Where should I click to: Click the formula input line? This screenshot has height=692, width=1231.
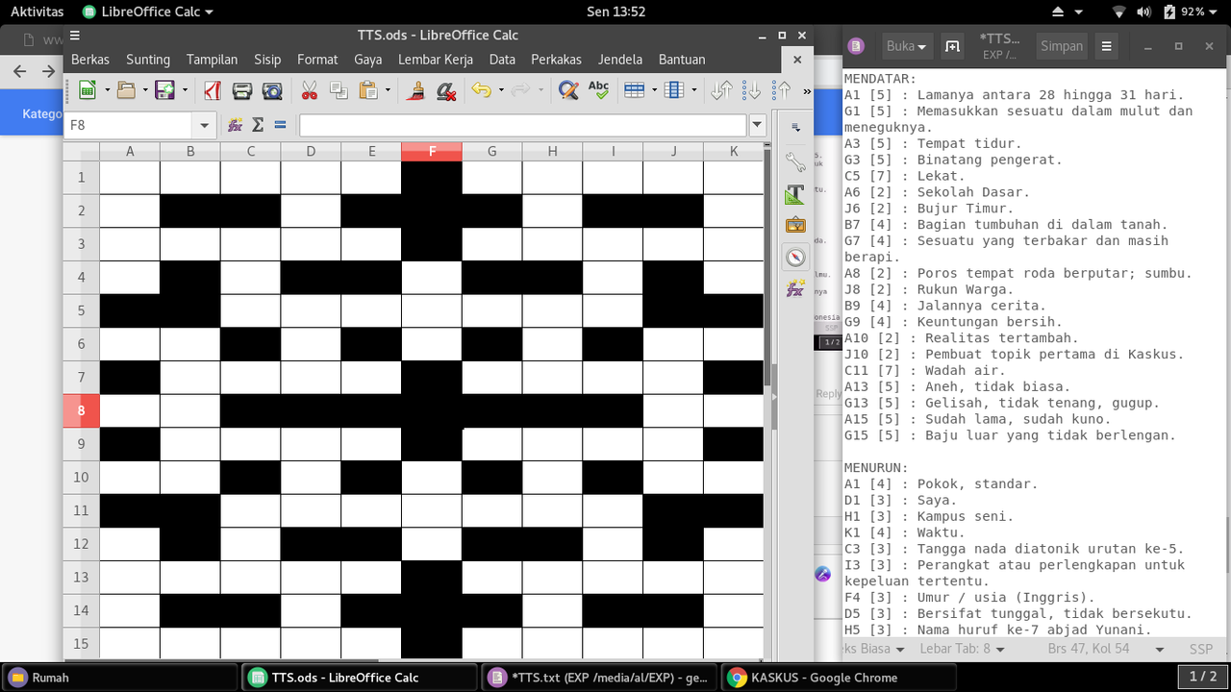point(522,125)
